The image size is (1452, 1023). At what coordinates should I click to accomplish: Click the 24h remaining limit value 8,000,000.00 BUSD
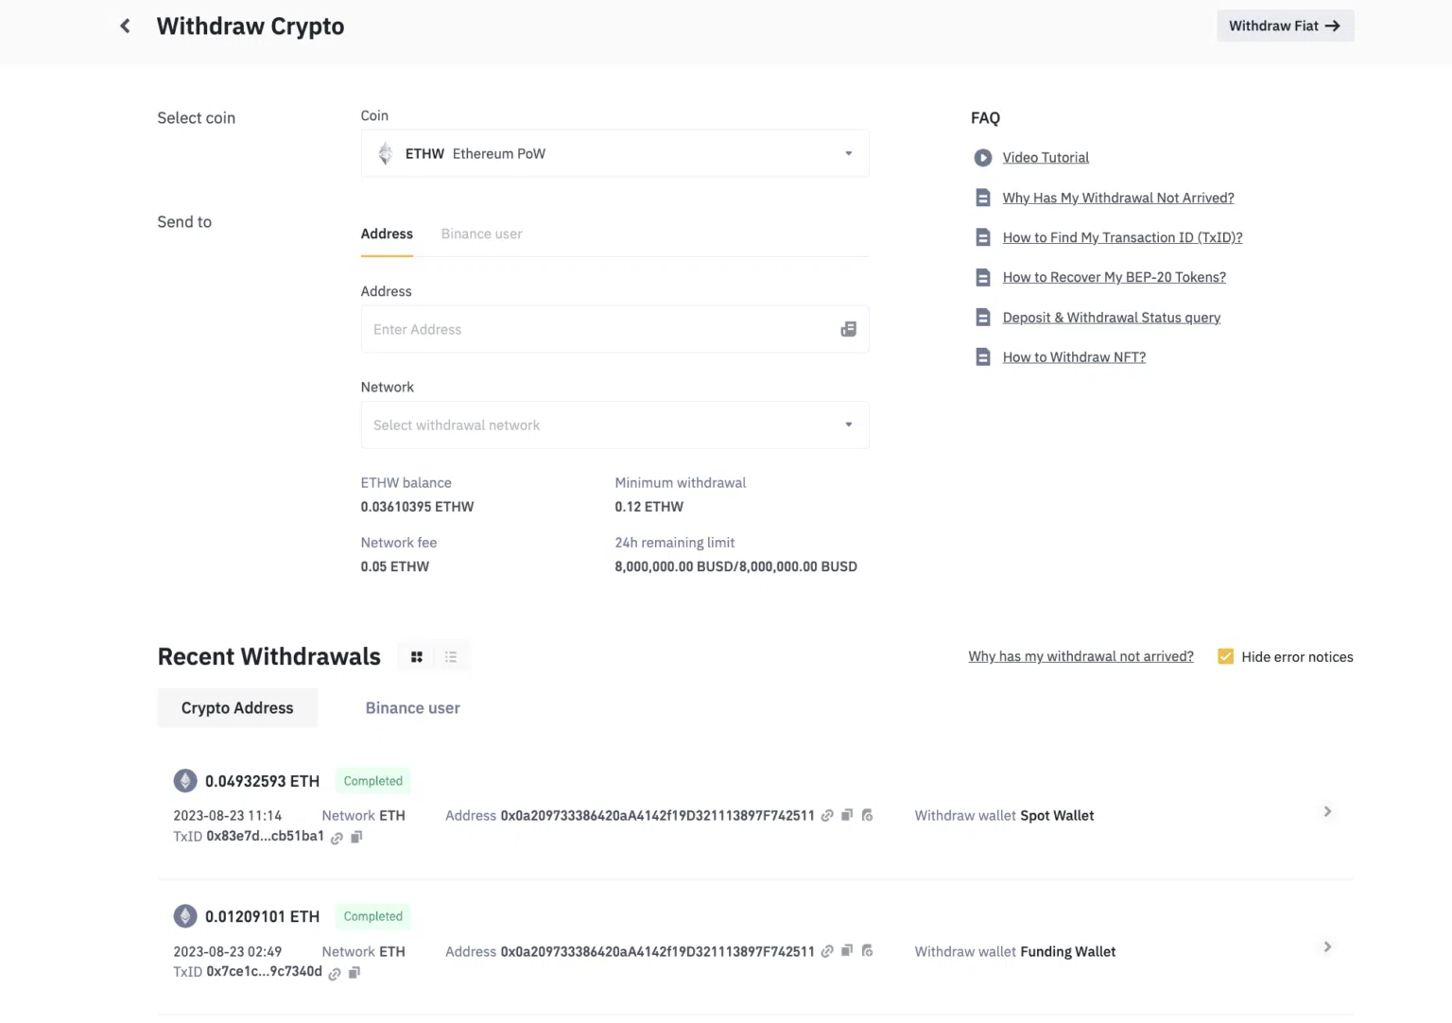tap(735, 566)
